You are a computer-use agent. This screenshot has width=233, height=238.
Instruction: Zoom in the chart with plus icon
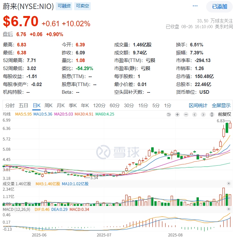(177, 114)
